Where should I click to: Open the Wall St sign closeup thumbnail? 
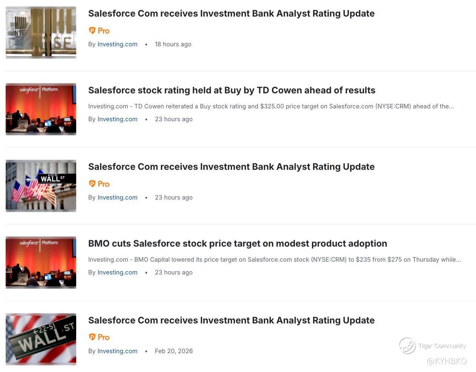pyautogui.click(x=41, y=339)
